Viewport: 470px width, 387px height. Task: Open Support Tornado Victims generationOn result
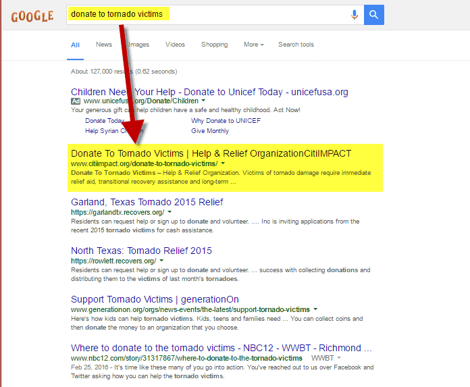click(x=155, y=299)
